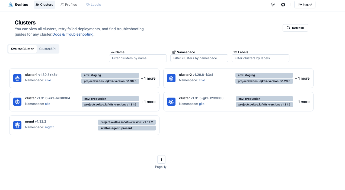This screenshot has height=190, width=345.
Task: Click the 'Page 1/1' indicator text
Action: pyautogui.click(x=161, y=167)
